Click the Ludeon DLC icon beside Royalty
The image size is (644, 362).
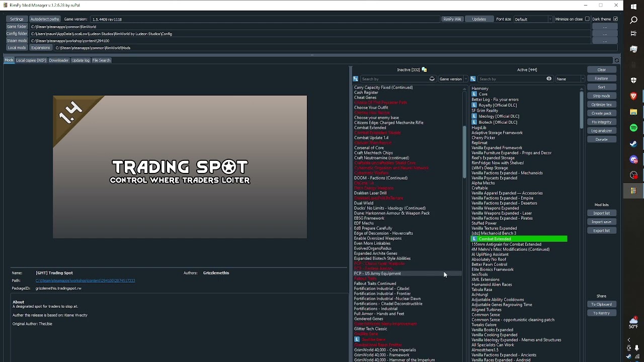[474, 105]
